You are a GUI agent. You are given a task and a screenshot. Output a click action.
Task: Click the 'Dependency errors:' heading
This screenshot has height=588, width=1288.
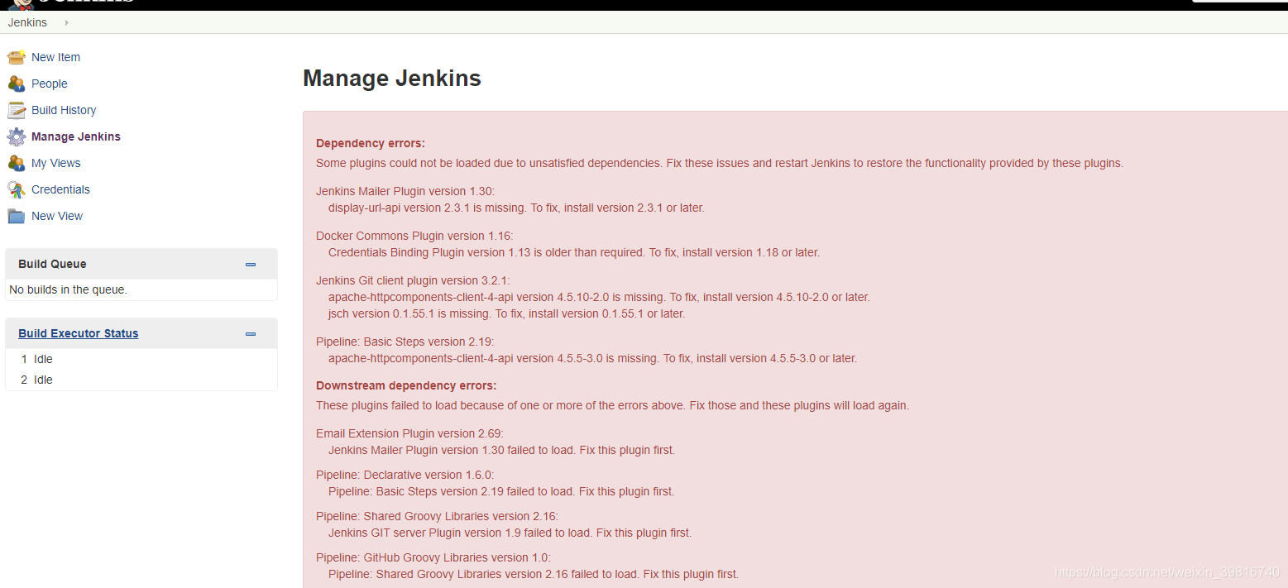pos(371,143)
